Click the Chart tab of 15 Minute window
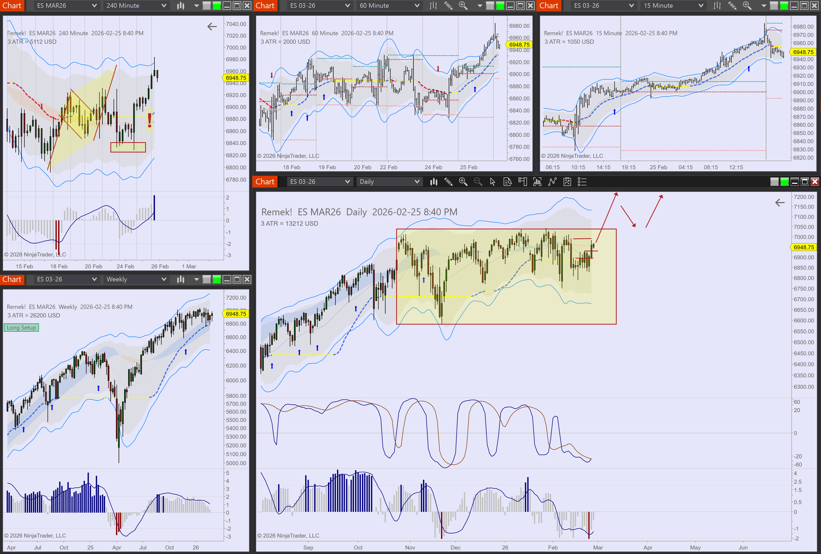The width and height of the screenshot is (821, 554). 549,6
